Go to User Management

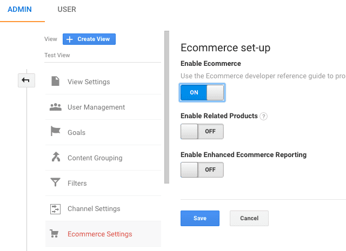pos(103,107)
